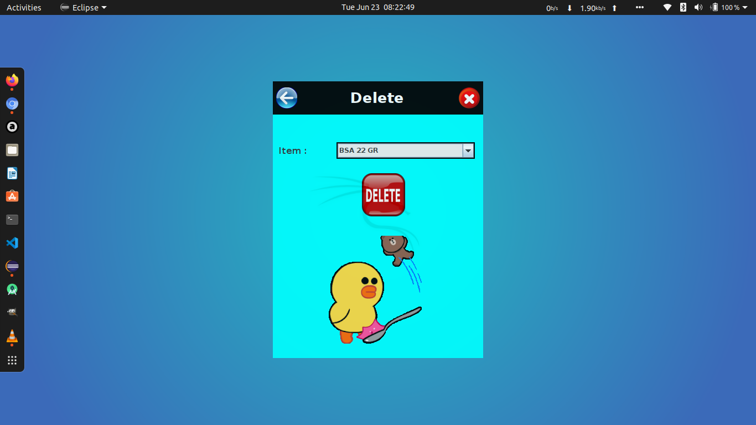Viewport: 756px width, 425px height.
Task: Open the black circle 'a' dock app
Action: tap(12, 127)
